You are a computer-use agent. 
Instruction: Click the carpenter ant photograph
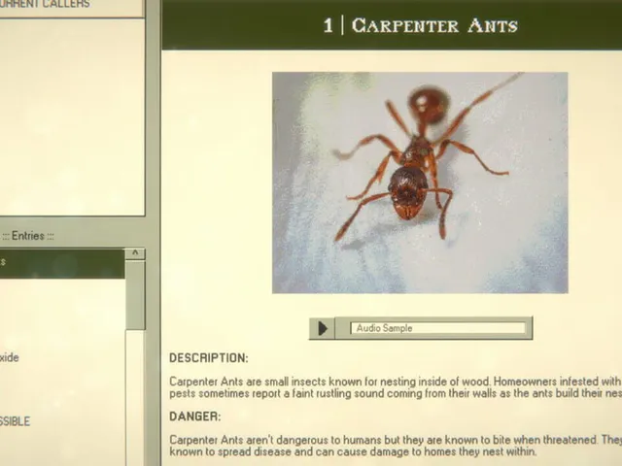[x=420, y=183]
